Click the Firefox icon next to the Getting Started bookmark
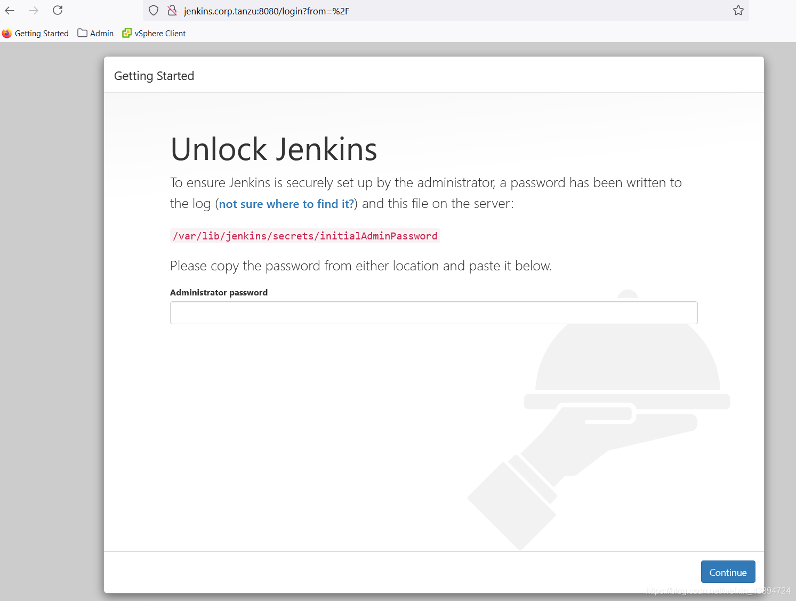This screenshot has height=601, width=796. (7, 33)
